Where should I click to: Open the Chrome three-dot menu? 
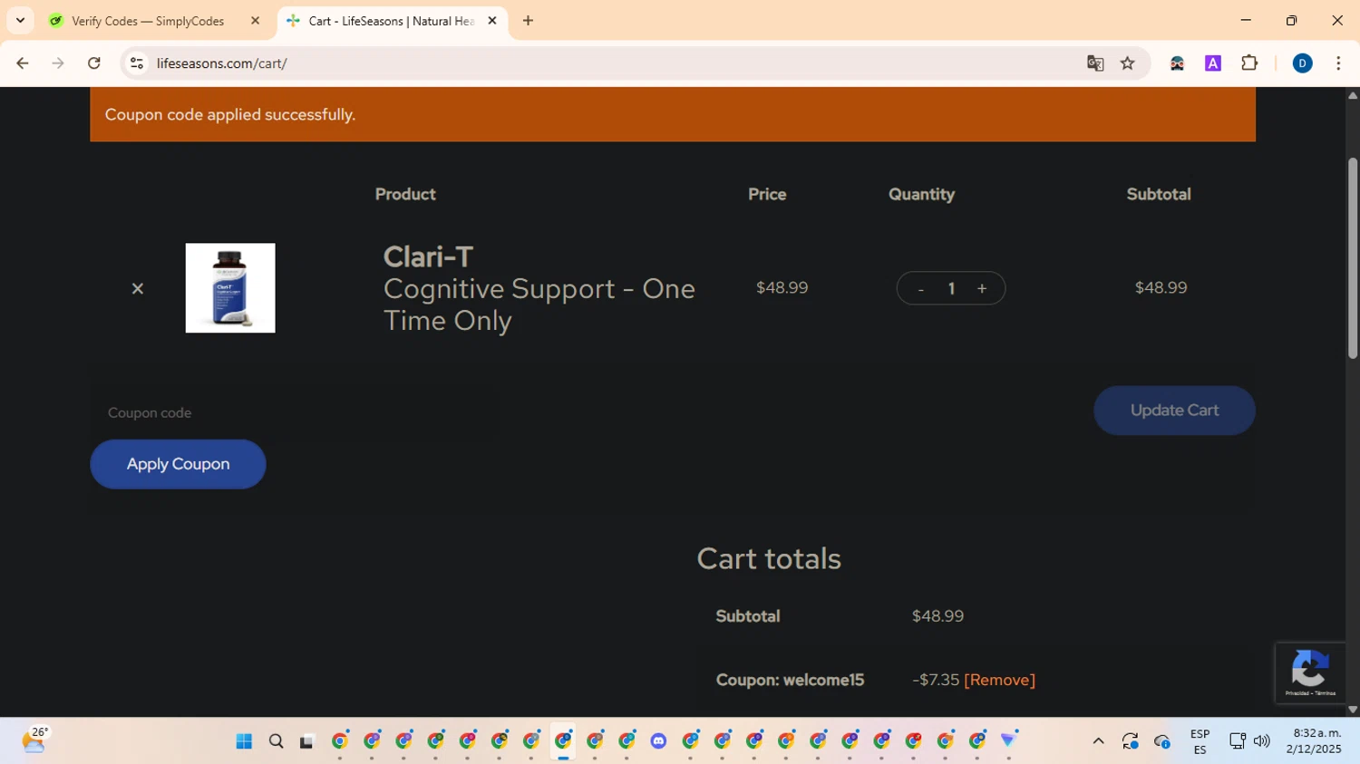1338,63
